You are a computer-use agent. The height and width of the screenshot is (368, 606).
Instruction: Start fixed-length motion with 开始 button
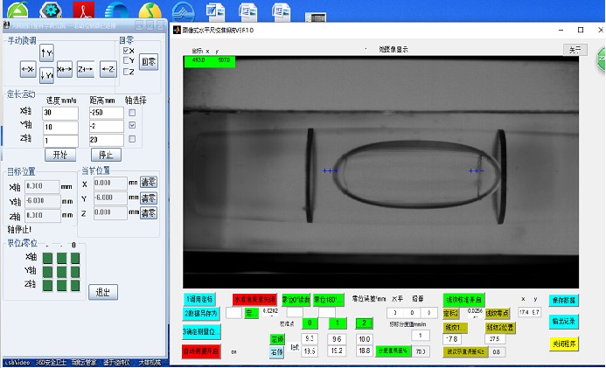click(x=60, y=155)
